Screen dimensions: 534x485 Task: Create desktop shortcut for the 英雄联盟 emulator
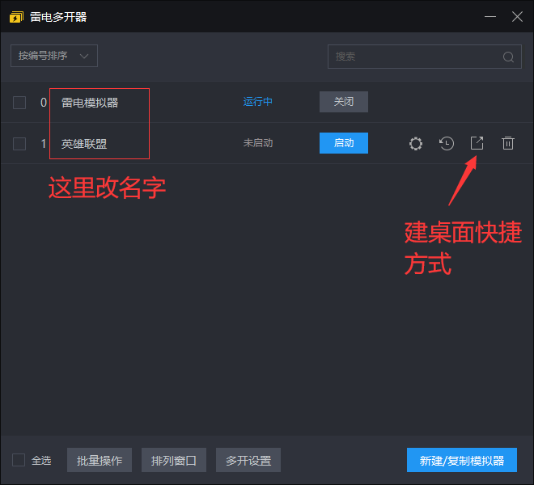477,143
